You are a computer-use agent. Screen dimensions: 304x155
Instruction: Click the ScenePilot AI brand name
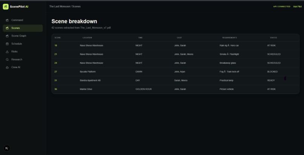[x=19, y=6]
